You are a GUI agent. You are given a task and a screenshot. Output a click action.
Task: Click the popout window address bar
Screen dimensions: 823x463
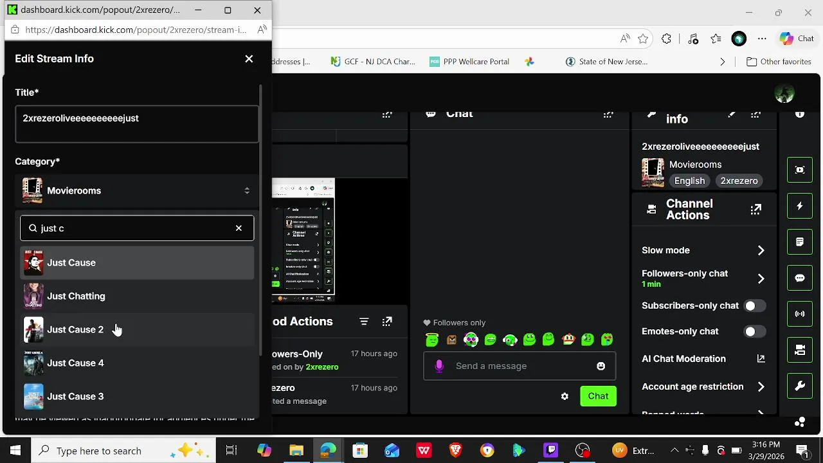(136, 30)
